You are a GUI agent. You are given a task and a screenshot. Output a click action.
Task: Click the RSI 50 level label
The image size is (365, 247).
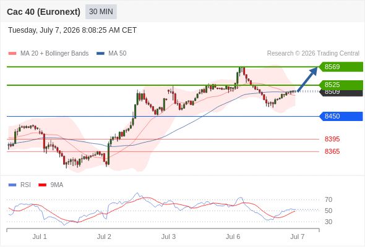[x=328, y=211]
